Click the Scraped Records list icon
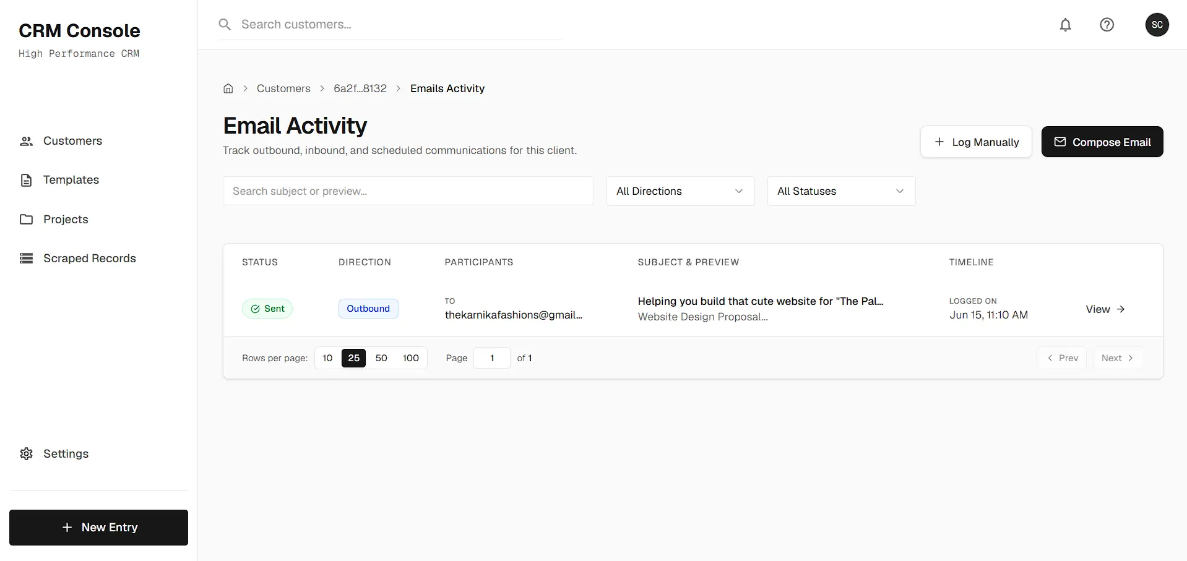The image size is (1187, 561). pyautogui.click(x=26, y=259)
